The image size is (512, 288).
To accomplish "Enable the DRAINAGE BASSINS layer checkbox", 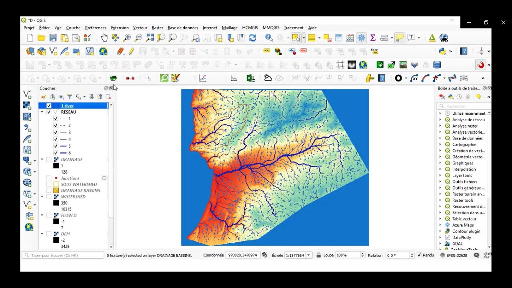I will [x=49, y=190].
